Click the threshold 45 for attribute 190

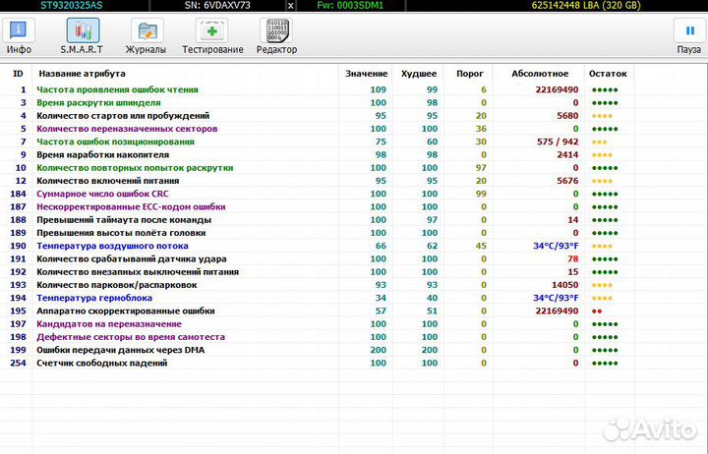click(481, 246)
